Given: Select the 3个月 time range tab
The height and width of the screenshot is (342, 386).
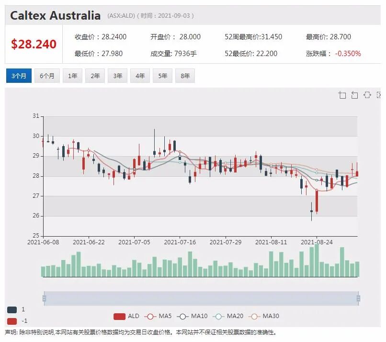Looking at the screenshot, I should tap(19, 76).
